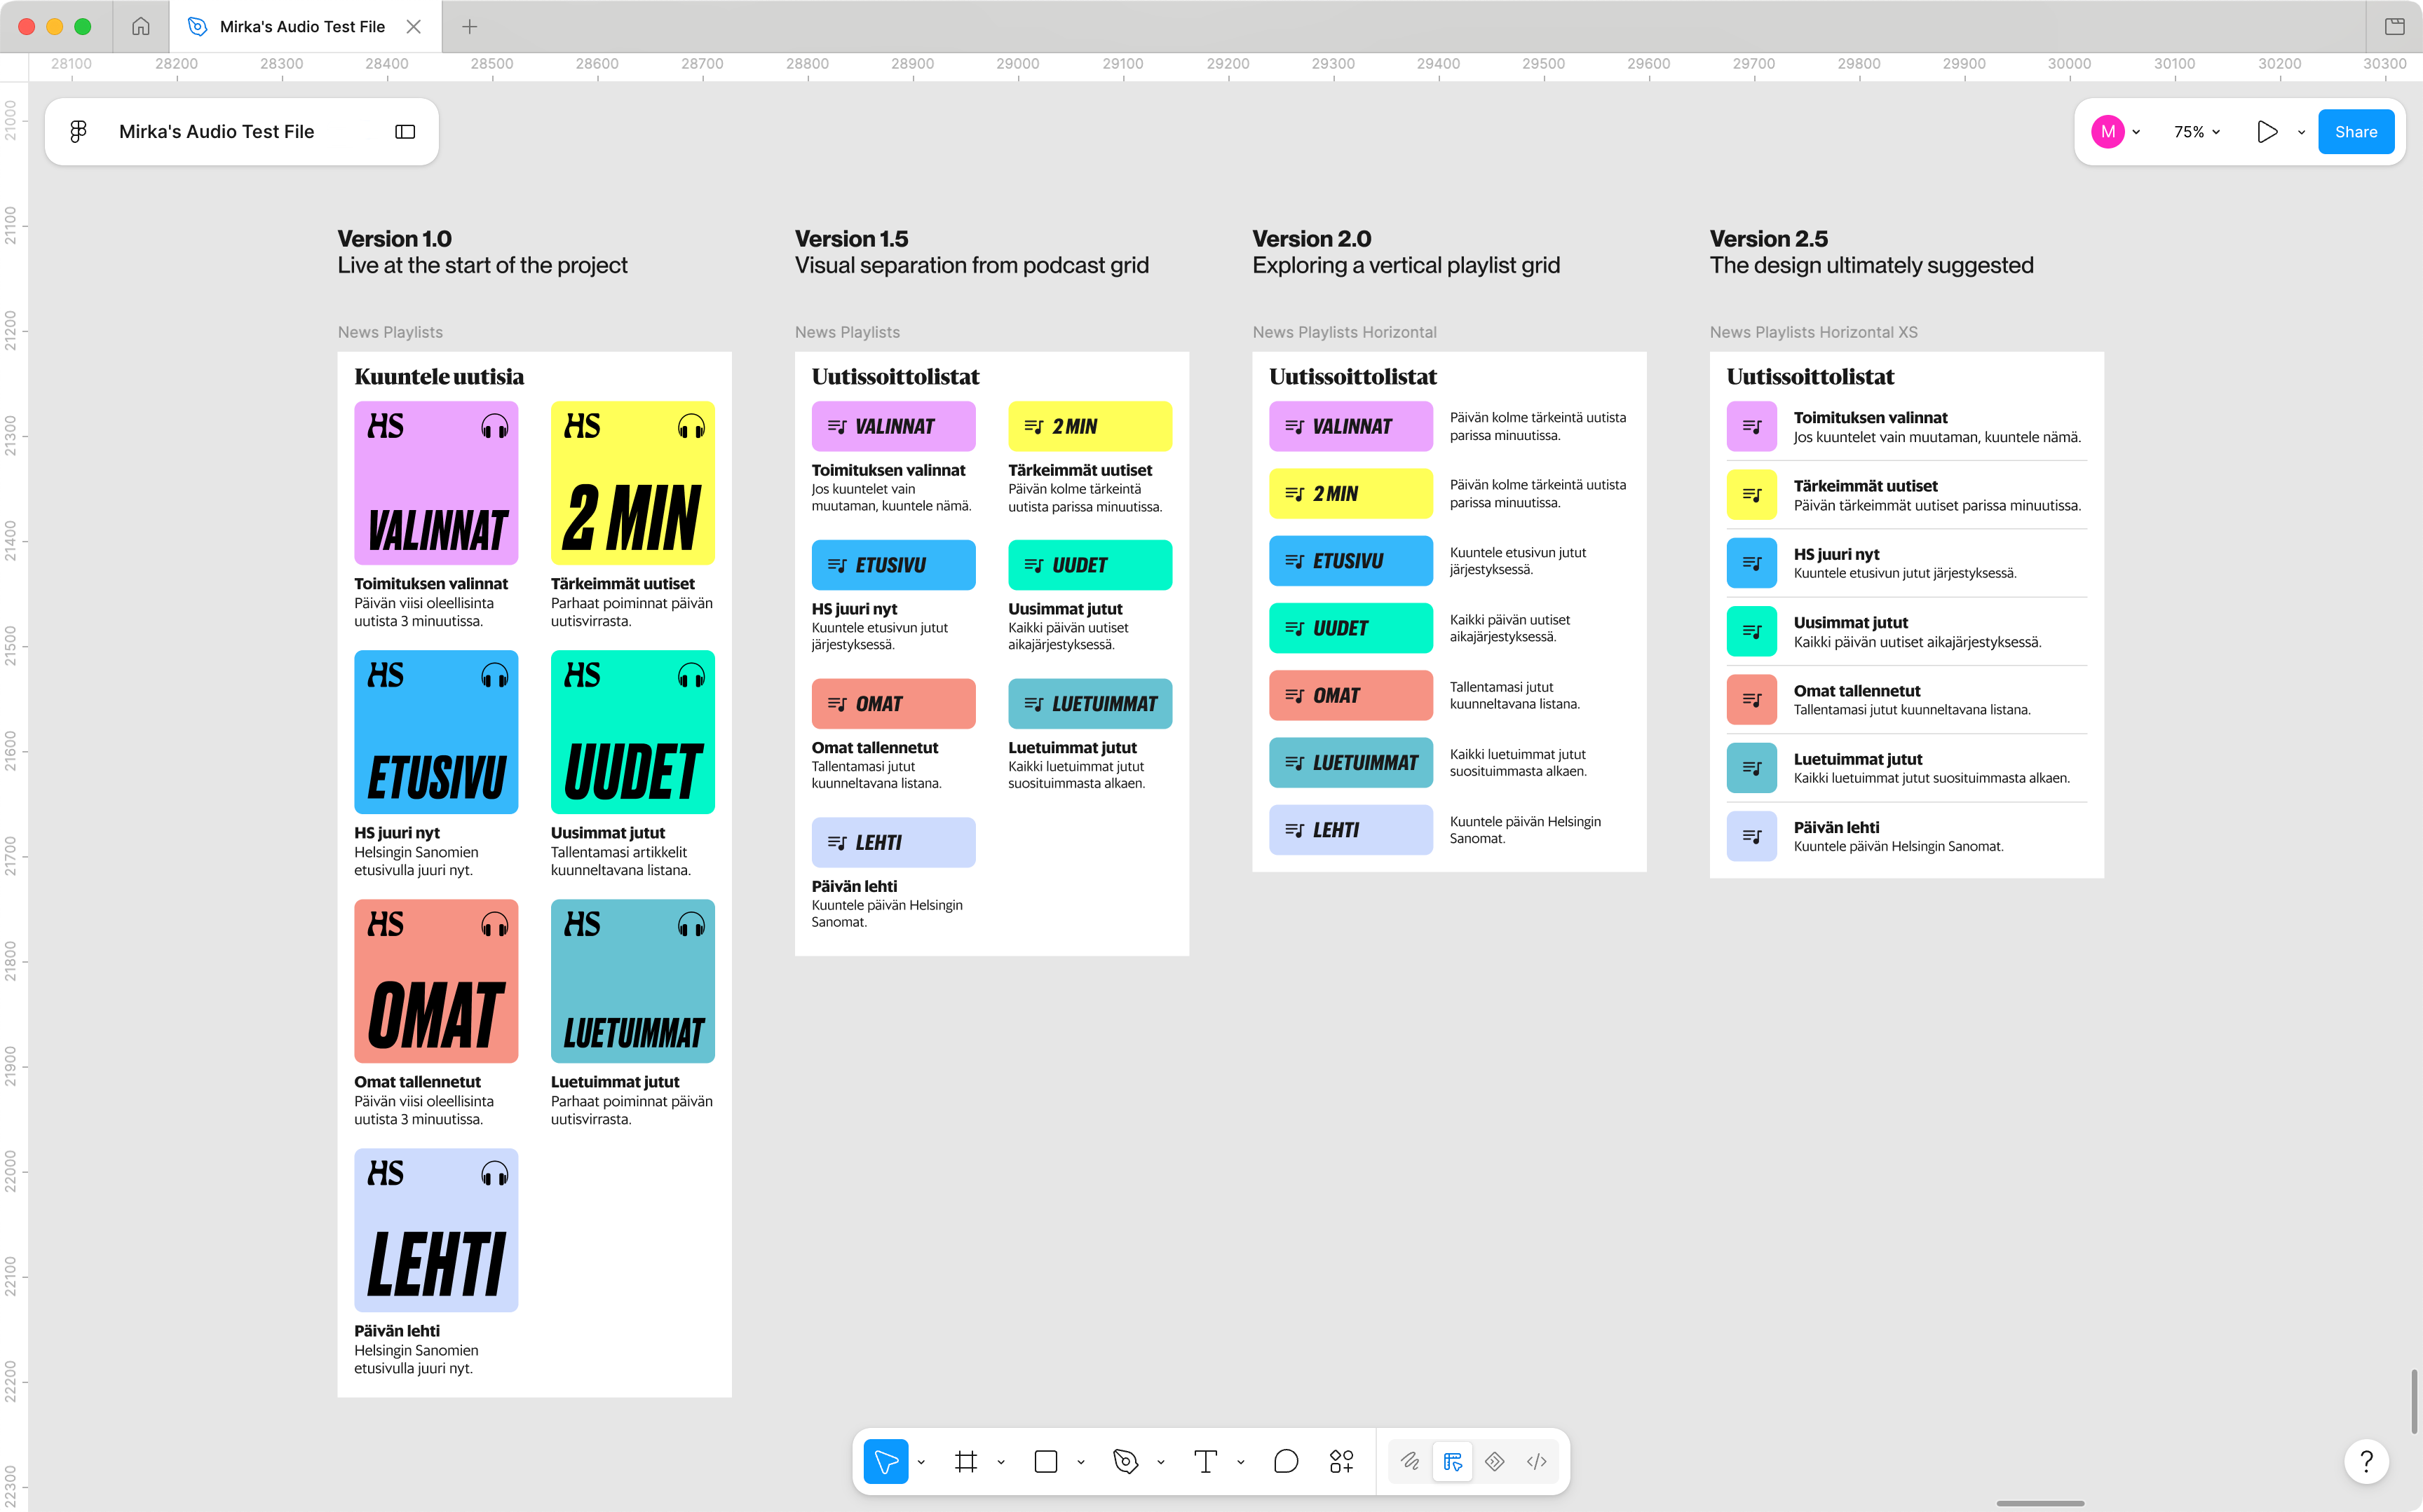Click the pink playlist icon in Version 2.5
Screen dimensions: 2423x1512
(x=1752, y=427)
